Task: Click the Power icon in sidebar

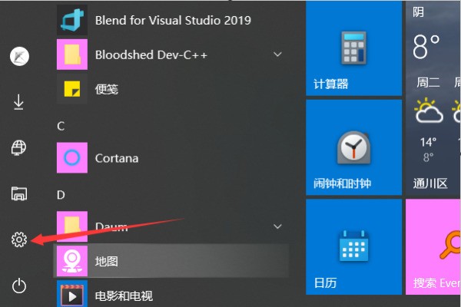Action: point(19,286)
